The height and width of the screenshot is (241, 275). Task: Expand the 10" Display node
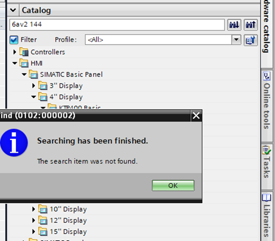pos(34,209)
